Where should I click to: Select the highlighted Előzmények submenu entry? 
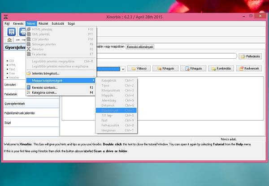[x=116, y=110]
